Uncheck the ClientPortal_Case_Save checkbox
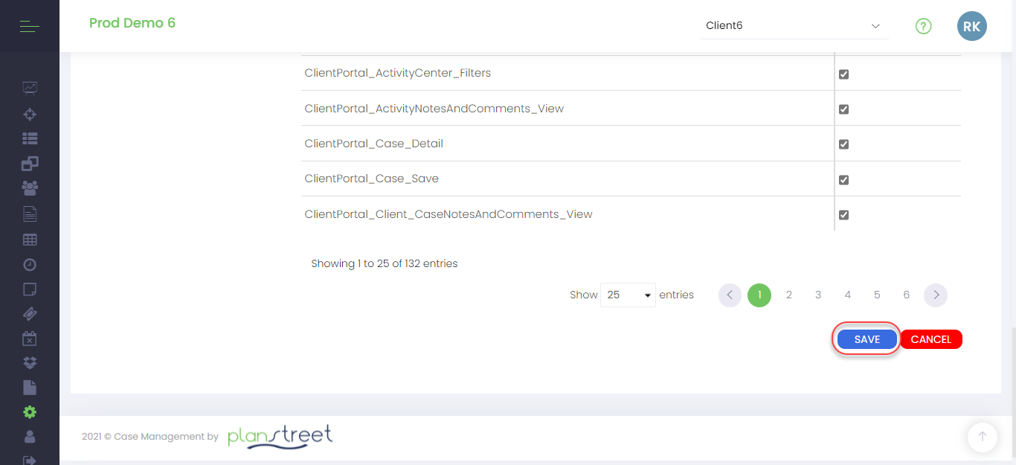This screenshot has height=465, width=1016. pyautogui.click(x=843, y=179)
